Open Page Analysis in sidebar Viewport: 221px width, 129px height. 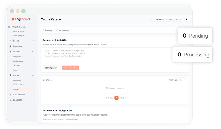click(19, 36)
